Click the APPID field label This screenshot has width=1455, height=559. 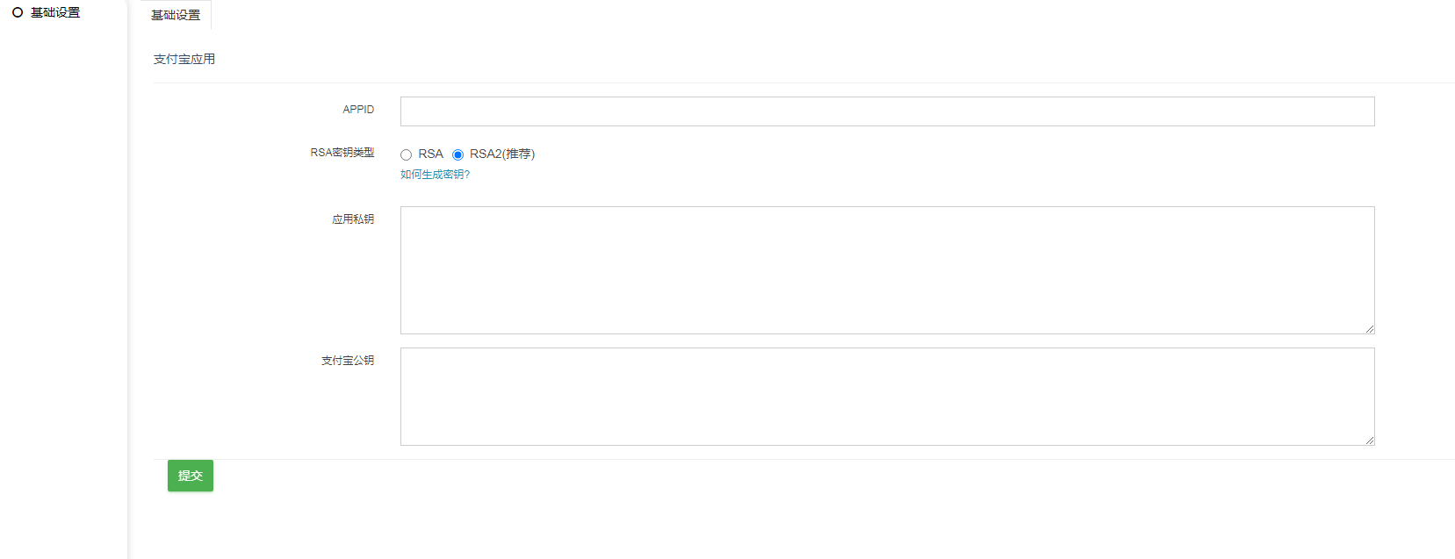pyautogui.click(x=358, y=110)
